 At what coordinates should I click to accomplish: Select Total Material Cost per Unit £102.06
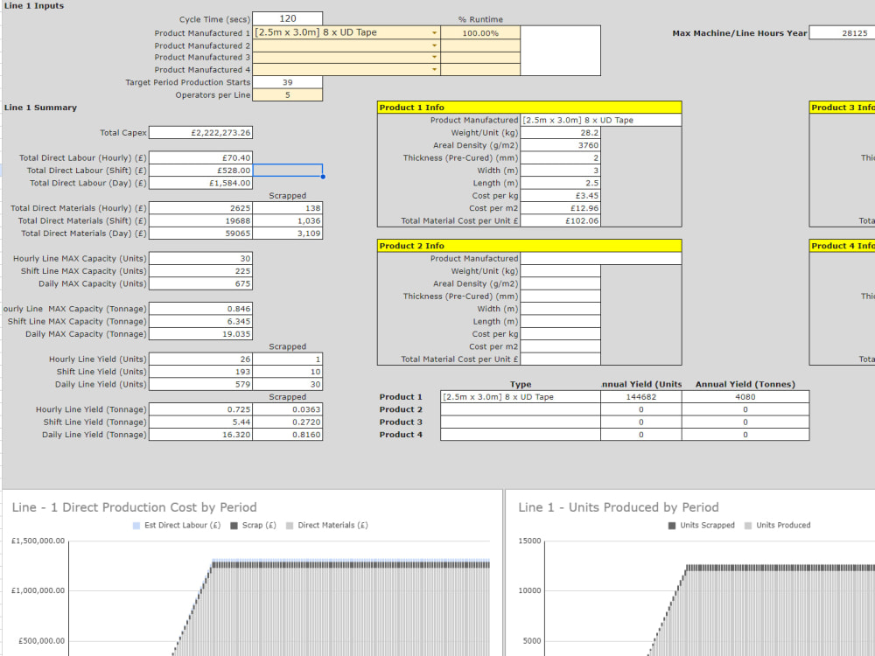click(560, 221)
